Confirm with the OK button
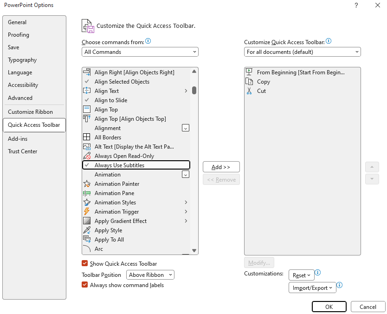The height and width of the screenshot is (314, 387). 329,307
